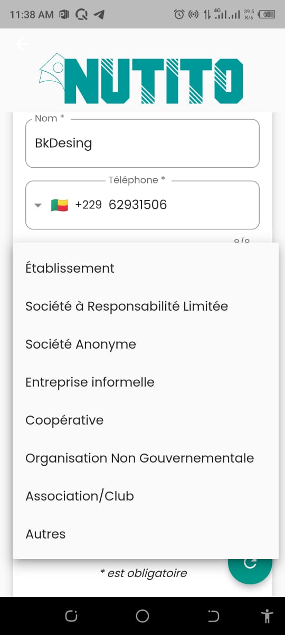Tap the Android recent apps icon

71,616
